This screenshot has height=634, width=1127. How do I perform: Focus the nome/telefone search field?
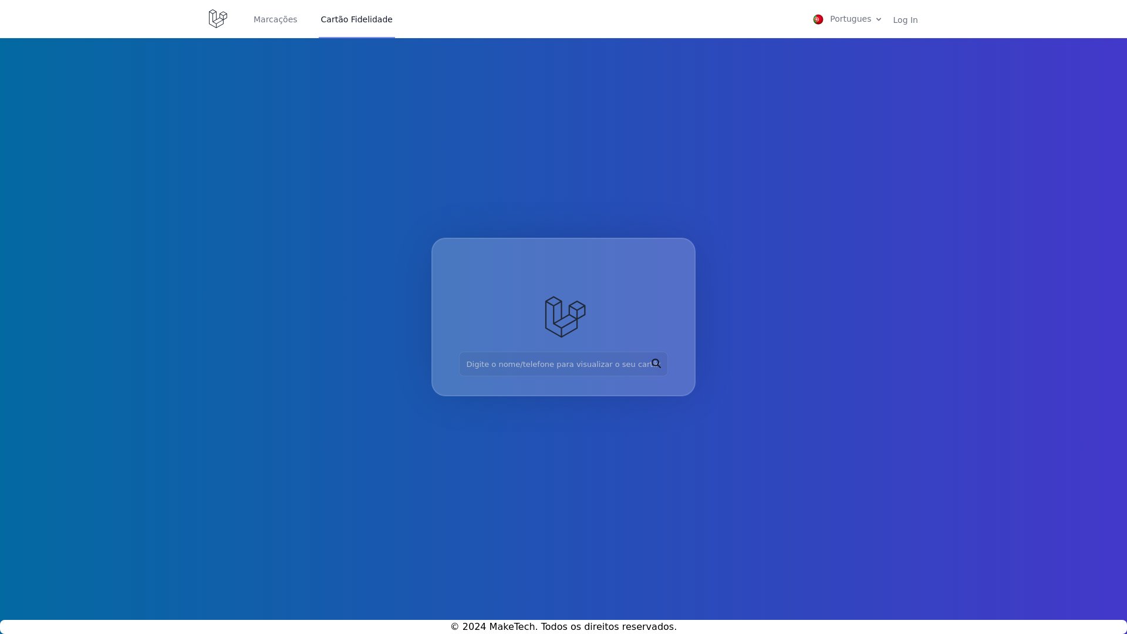point(563,364)
